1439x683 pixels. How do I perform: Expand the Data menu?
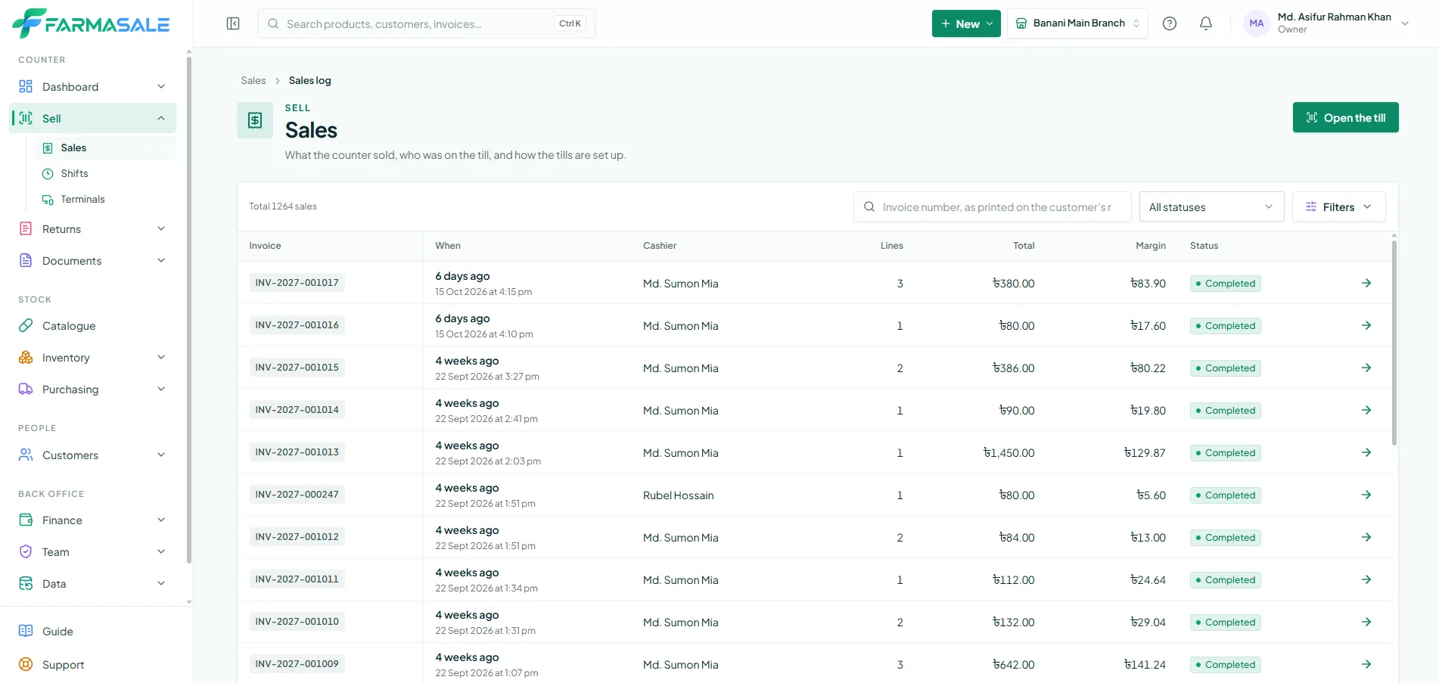pos(93,584)
